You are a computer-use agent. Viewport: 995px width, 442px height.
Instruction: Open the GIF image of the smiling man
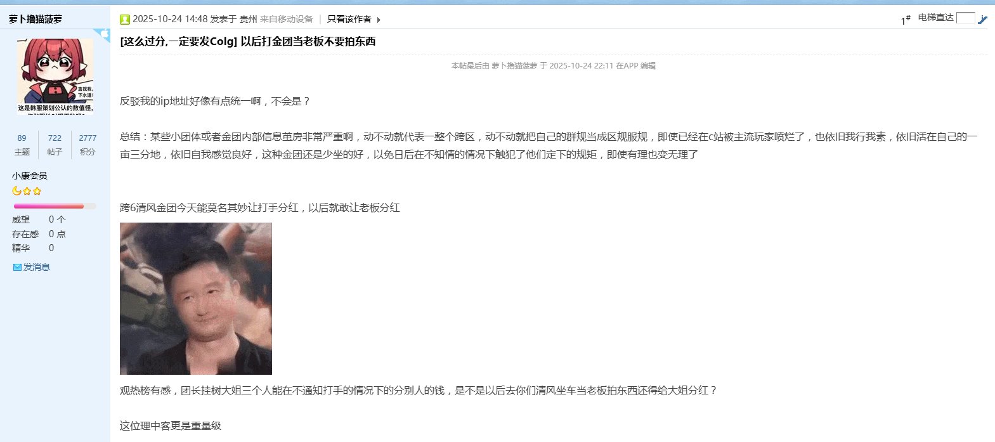pyautogui.click(x=196, y=299)
